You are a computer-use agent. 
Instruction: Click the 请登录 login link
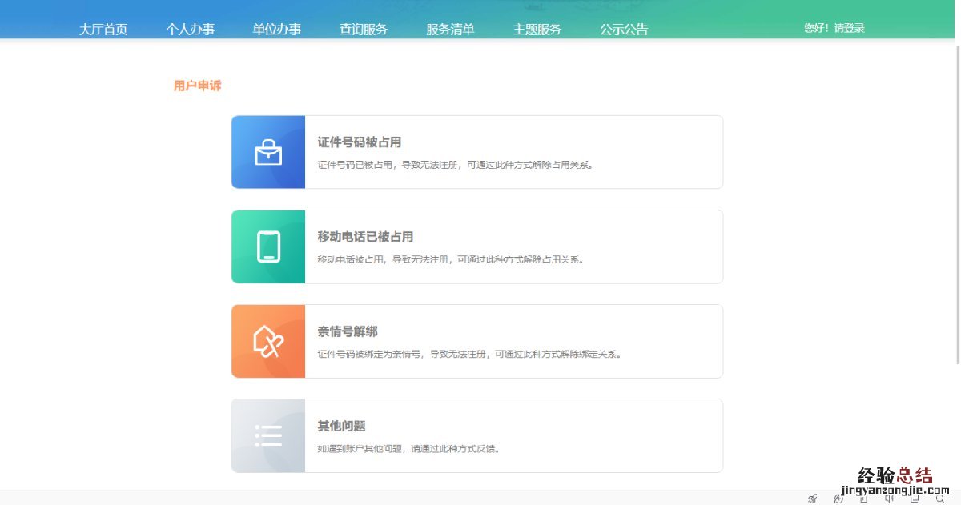(850, 28)
